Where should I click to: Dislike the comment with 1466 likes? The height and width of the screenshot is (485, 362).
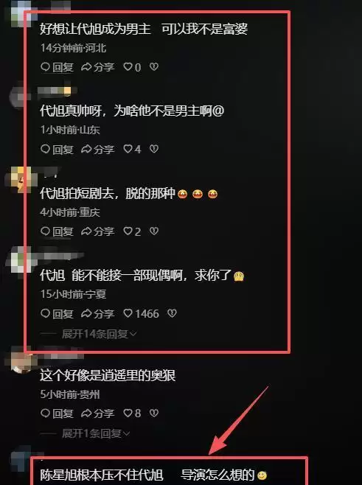[172, 314]
